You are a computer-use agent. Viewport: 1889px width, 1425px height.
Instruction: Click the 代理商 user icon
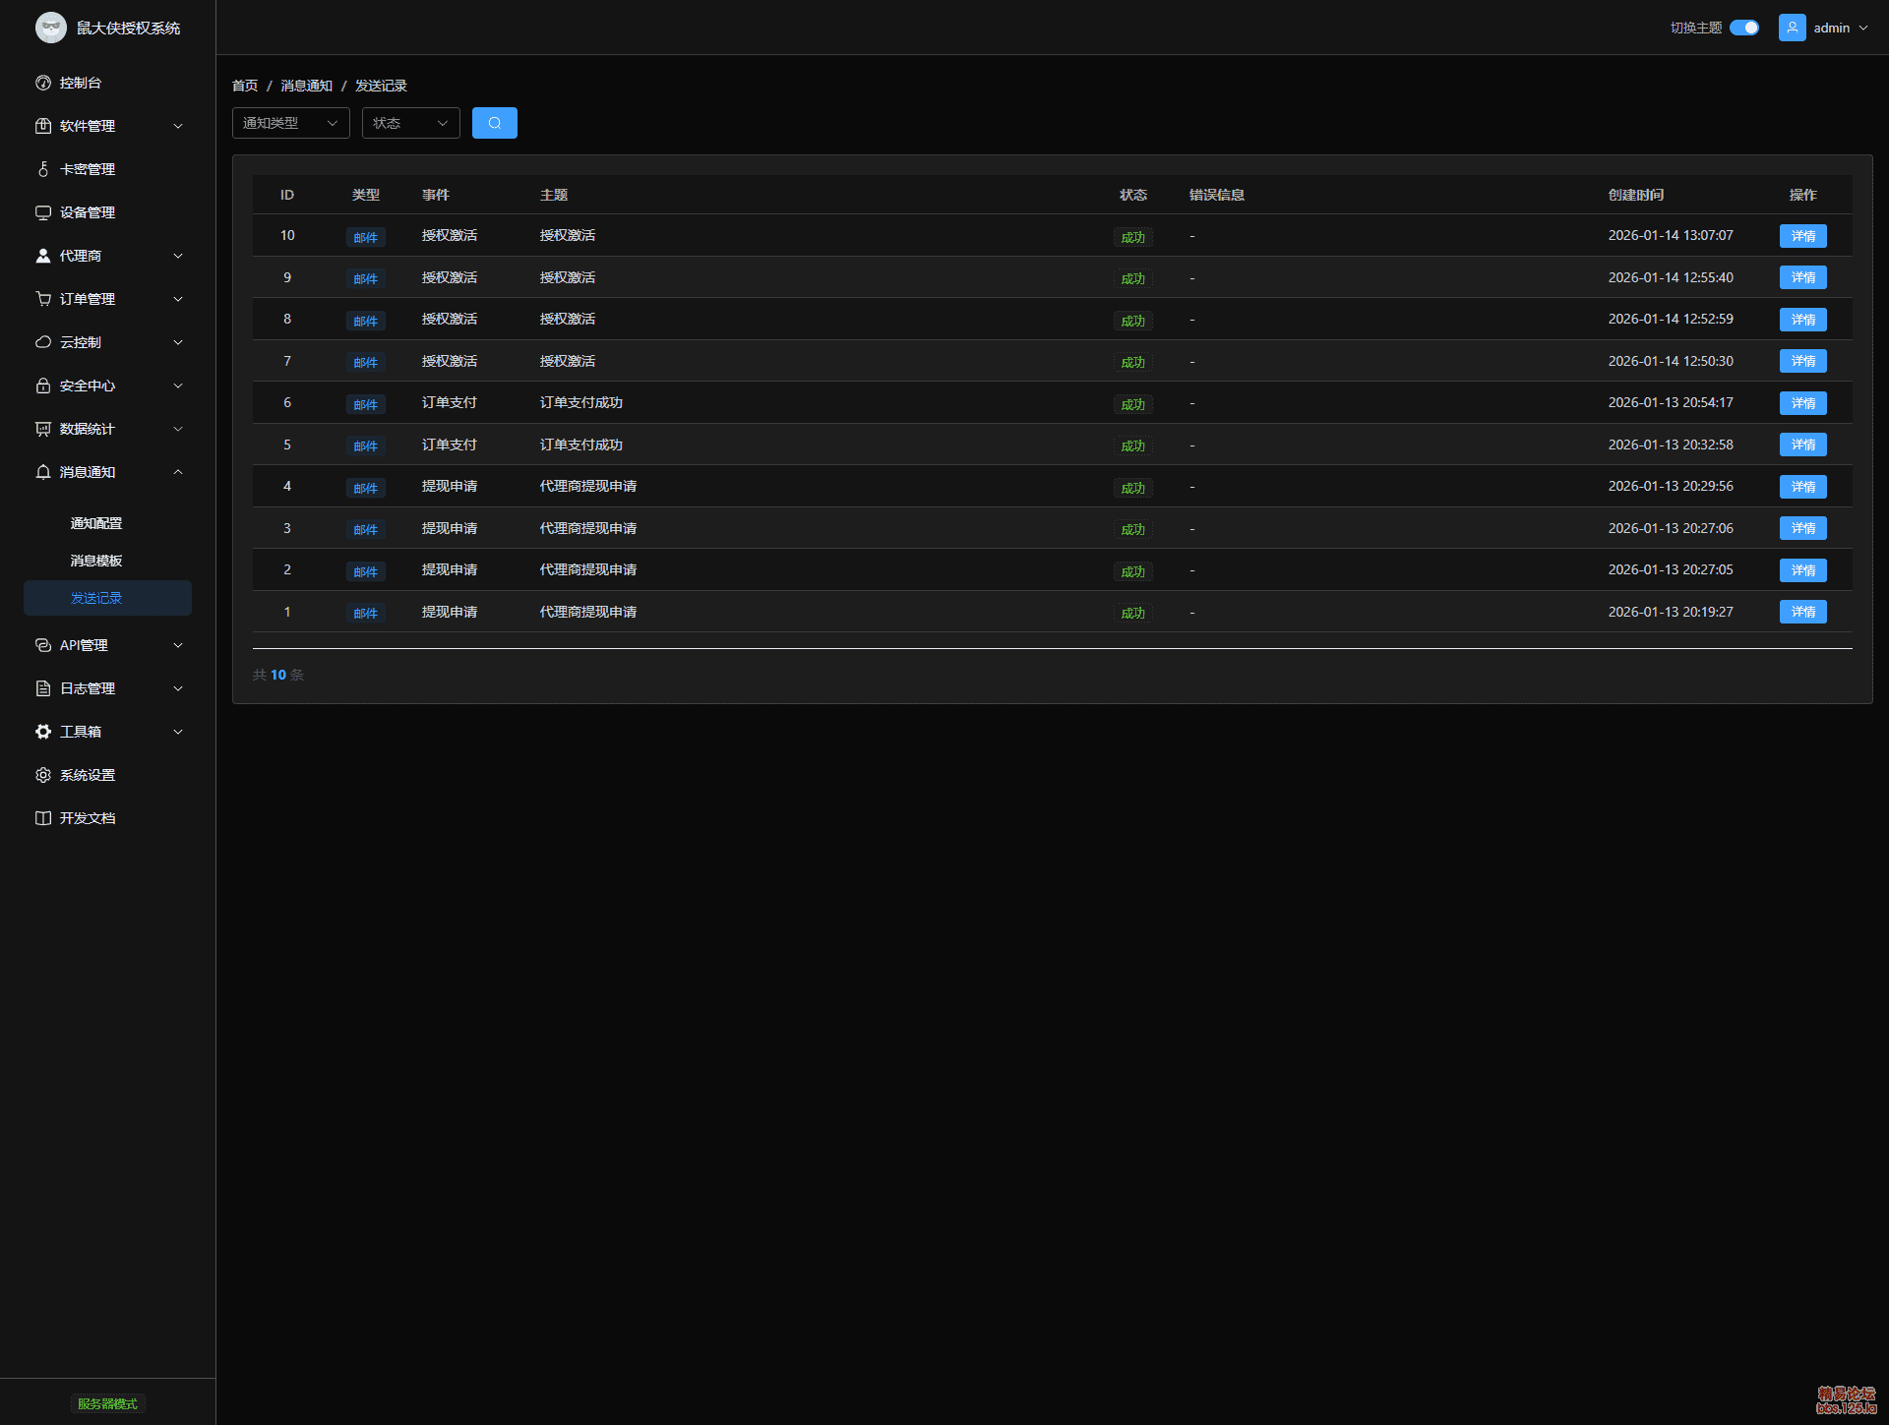point(43,256)
